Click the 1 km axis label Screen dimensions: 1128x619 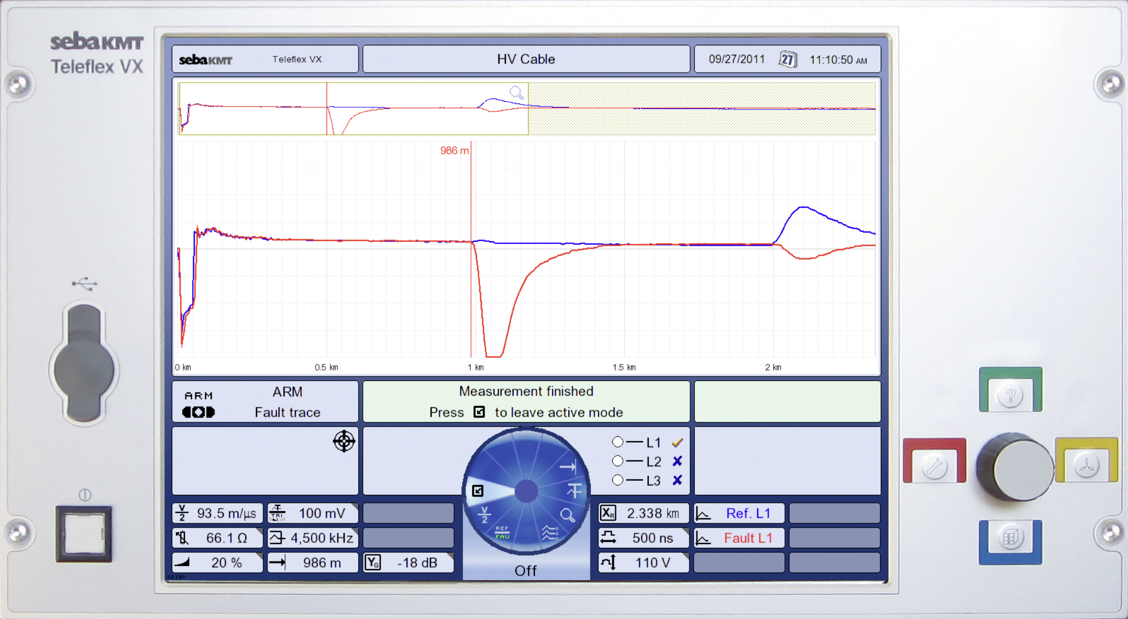[475, 367]
